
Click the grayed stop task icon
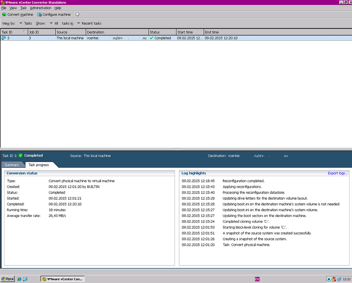point(77,14)
